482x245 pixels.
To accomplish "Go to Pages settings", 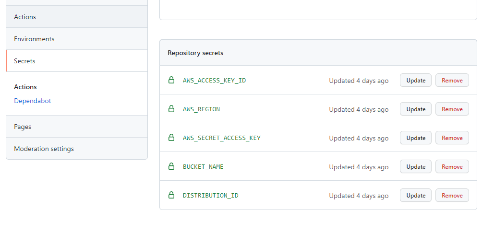I will click(x=77, y=127).
